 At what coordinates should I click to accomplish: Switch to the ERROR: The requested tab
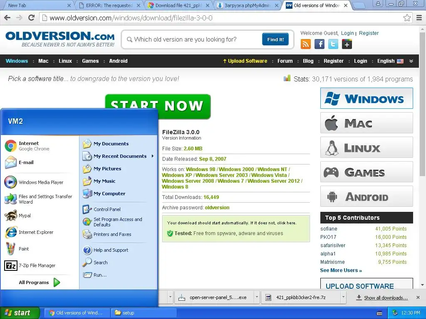[x=109, y=5]
